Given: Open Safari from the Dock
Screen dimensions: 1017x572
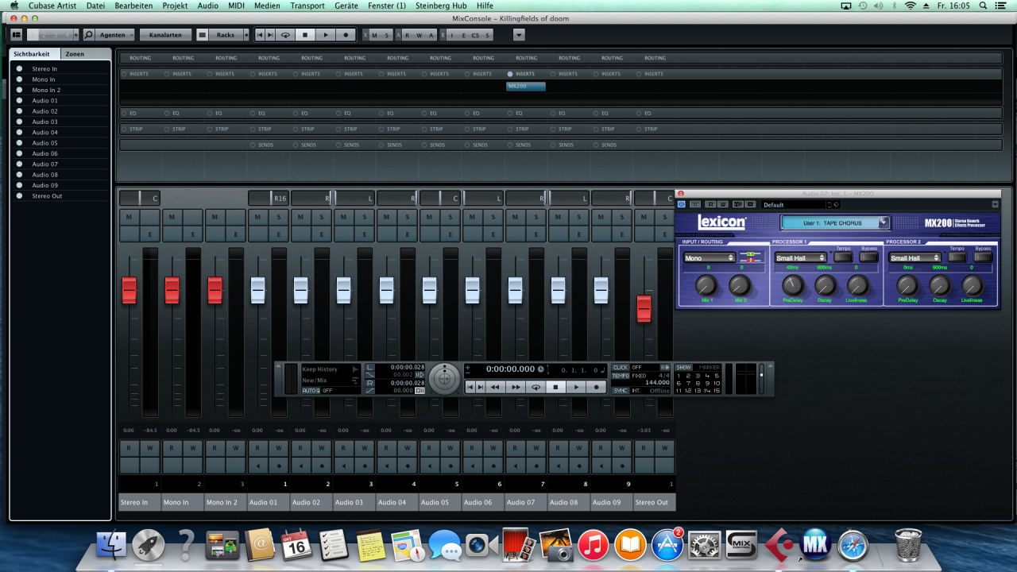Looking at the screenshot, I should (x=853, y=545).
